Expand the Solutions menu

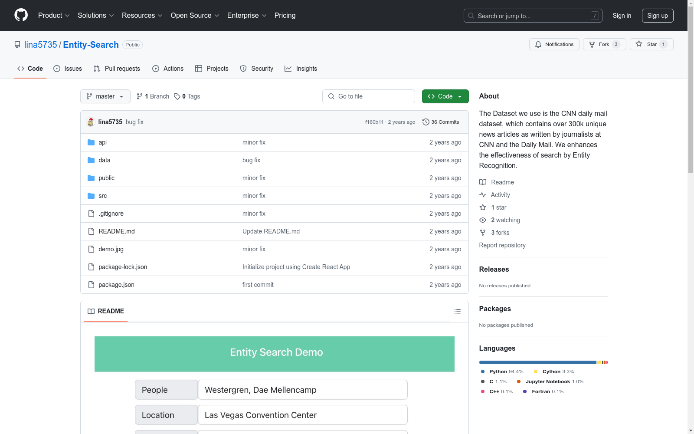tap(96, 15)
